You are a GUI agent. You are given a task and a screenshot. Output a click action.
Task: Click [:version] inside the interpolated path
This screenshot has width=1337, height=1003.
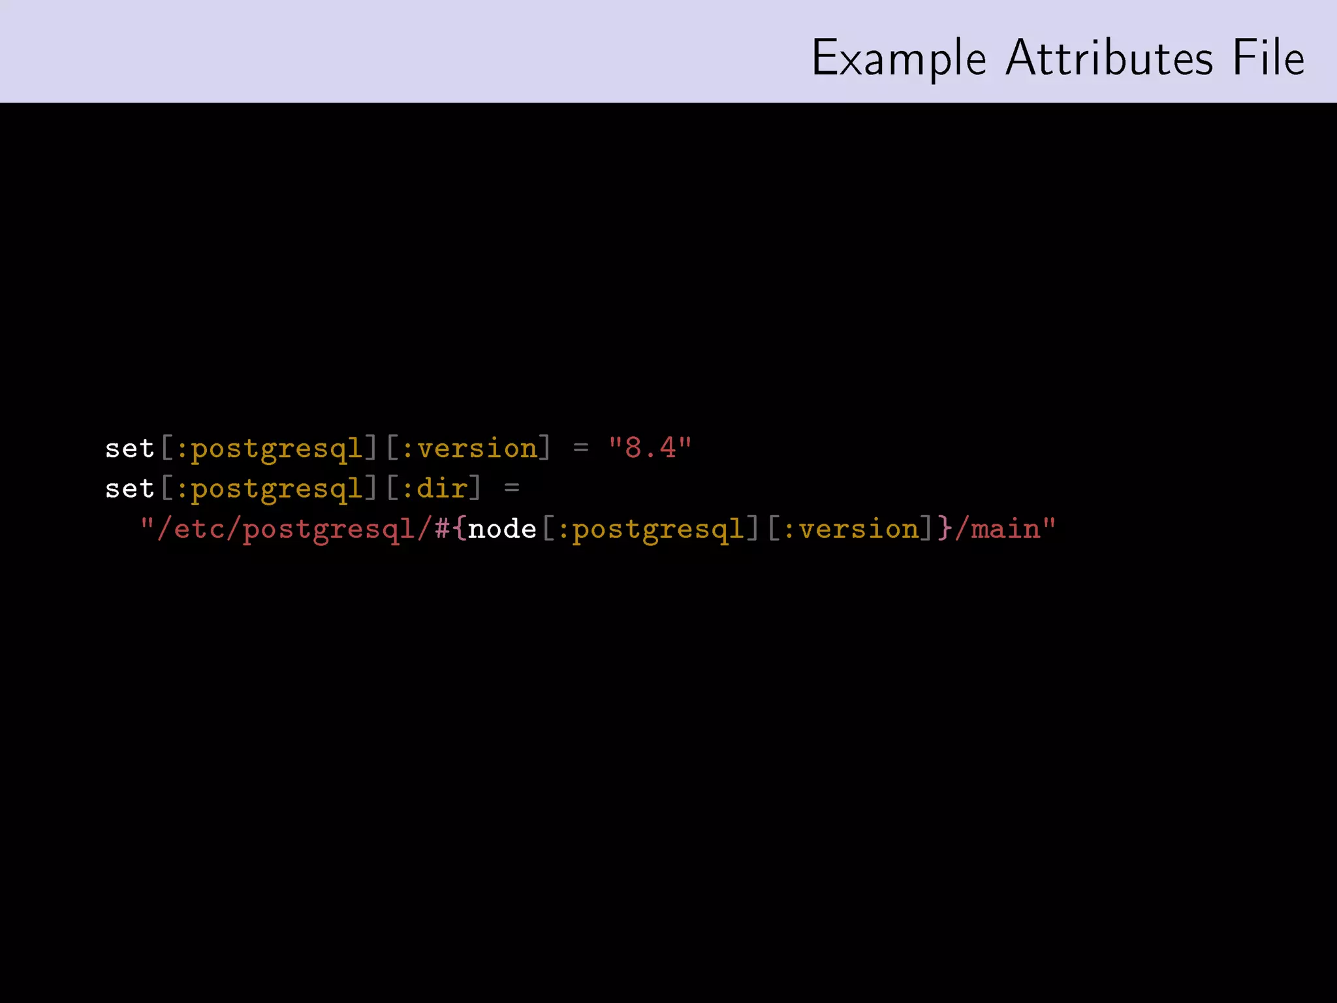click(850, 529)
